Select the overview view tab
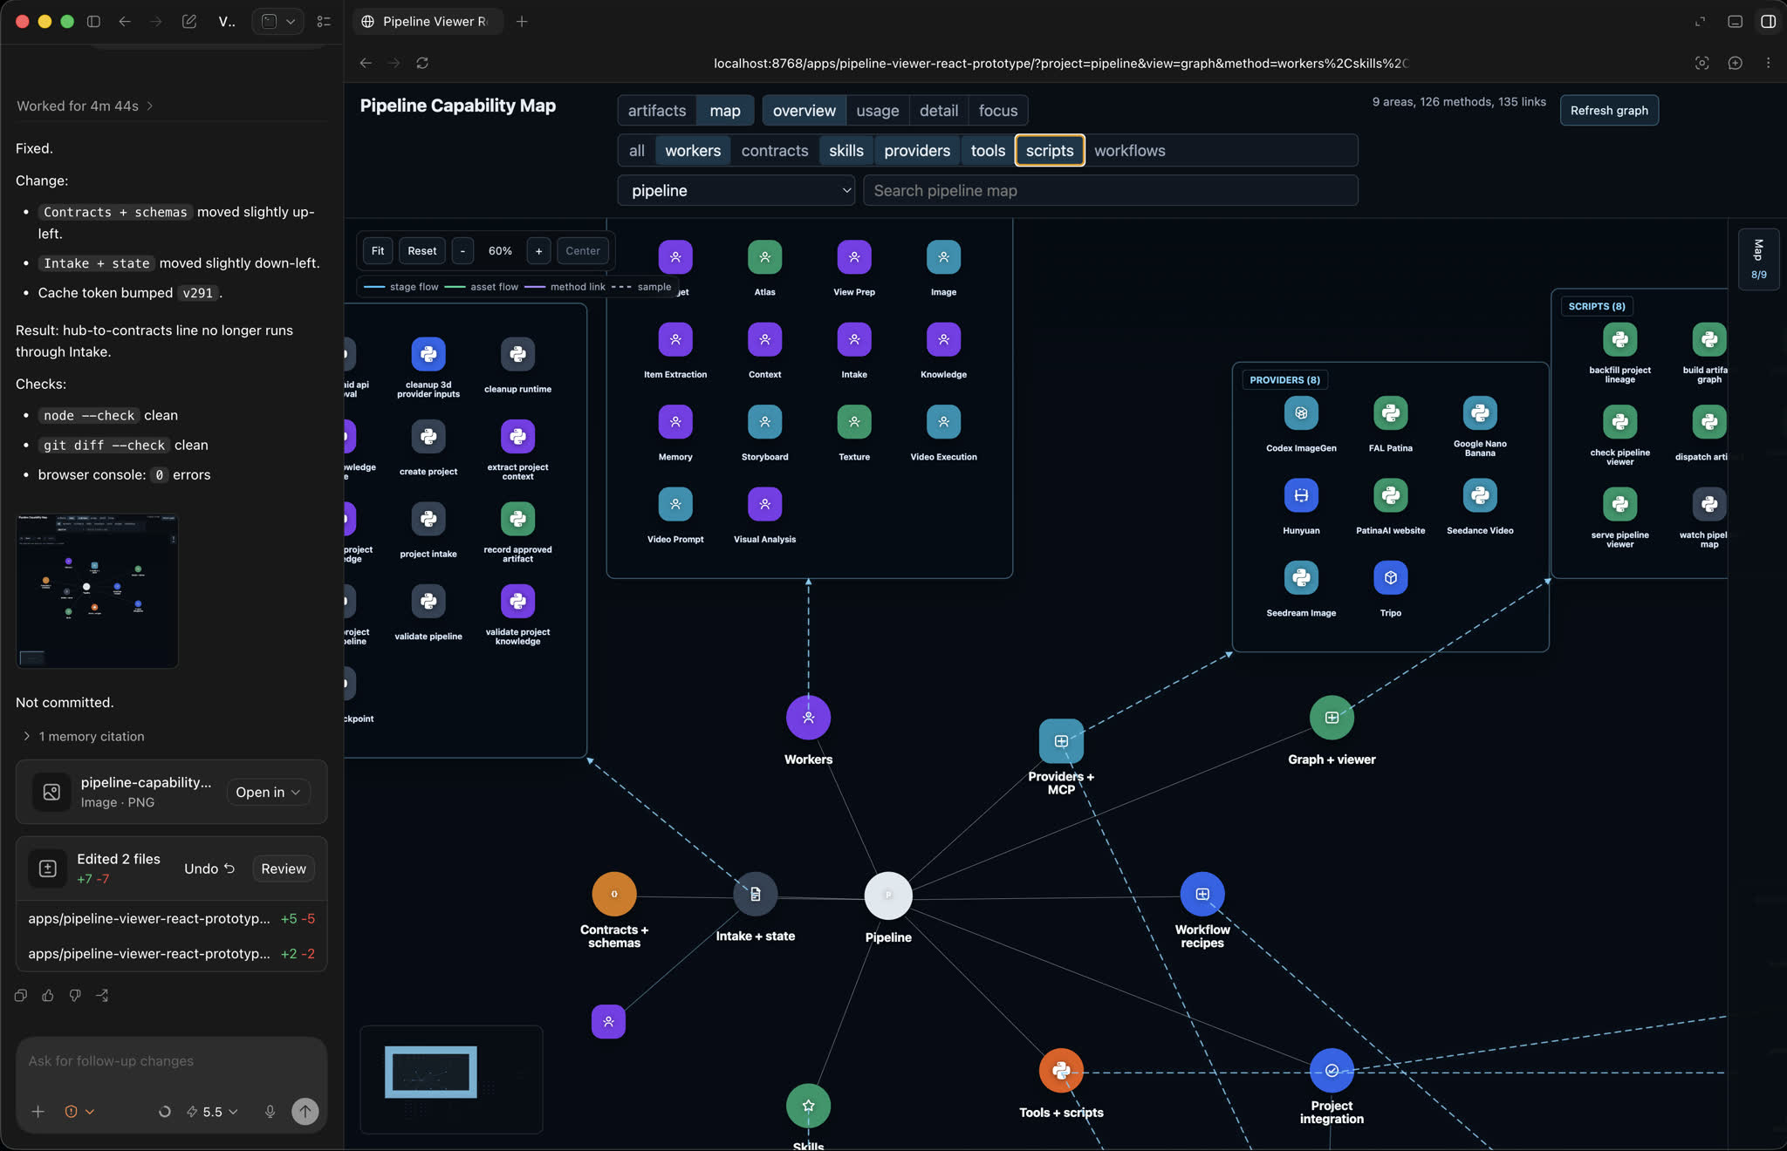This screenshot has width=1787, height=1151. pos(804,111)
